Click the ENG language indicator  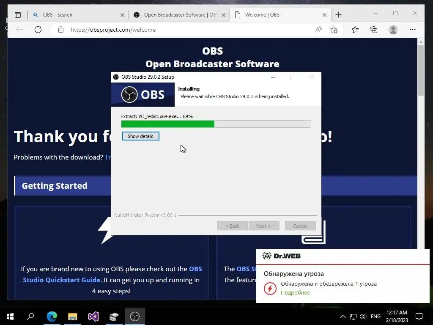(375, 317)
